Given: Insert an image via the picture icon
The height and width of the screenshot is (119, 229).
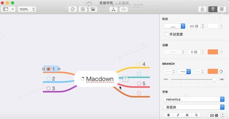Looking at the screenshot, I should click(x=93, y=9).
